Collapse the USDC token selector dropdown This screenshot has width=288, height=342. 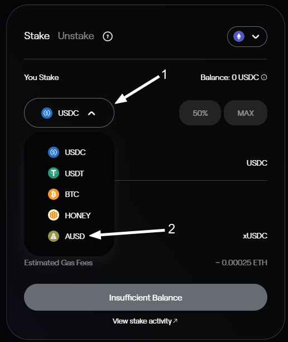[x=69, y=113]
